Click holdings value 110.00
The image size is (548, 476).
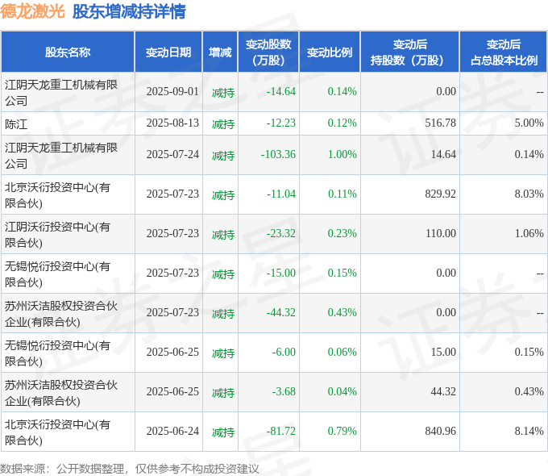click(440, 234)
